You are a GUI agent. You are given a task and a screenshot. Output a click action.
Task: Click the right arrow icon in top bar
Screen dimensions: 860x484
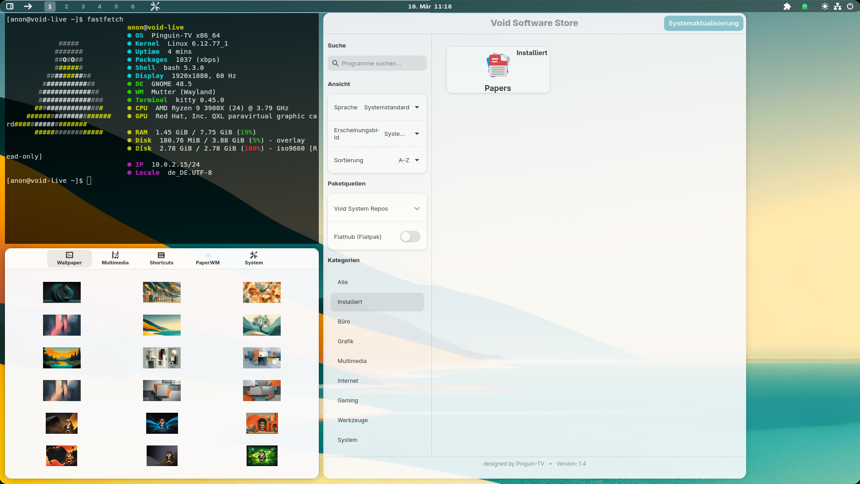[28, 6]
